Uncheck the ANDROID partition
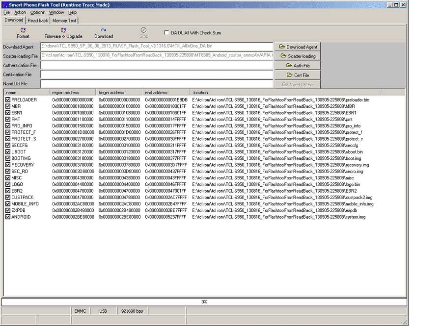This screenshot has height=326, width=442. [x=8, y=217]
